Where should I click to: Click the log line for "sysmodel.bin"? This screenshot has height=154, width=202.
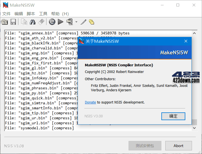pyautogui.click(x=40, y=128)
